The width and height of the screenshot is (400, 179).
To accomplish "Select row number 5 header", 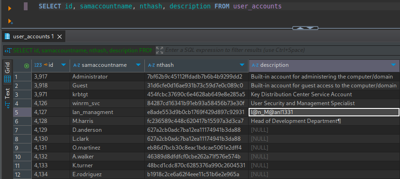I will pyautogui.click(x=22, y=112).
